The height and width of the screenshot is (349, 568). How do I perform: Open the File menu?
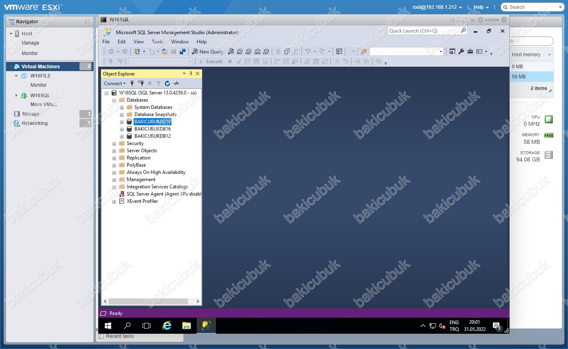[x=106, y=42]
